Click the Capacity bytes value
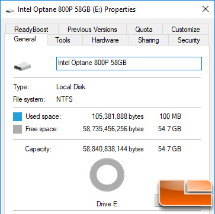 point(113,149)
